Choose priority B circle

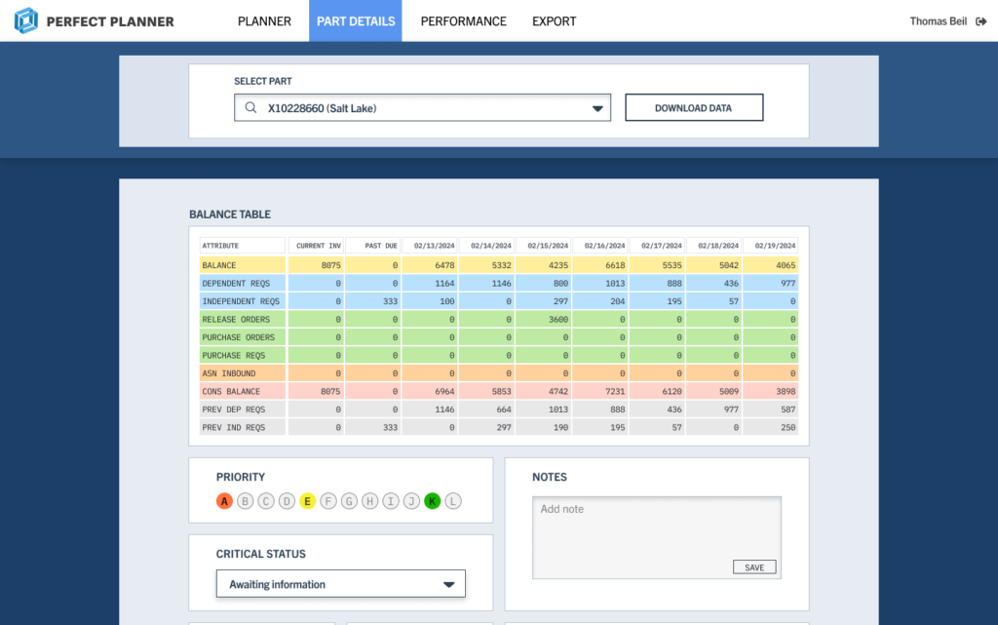coord(246,501)
